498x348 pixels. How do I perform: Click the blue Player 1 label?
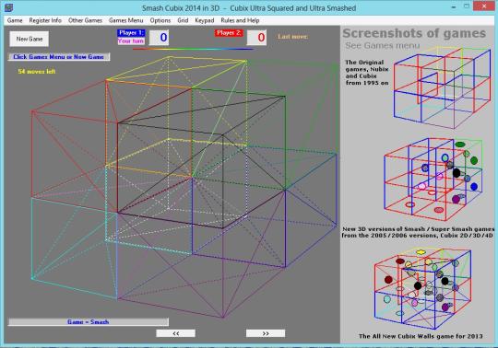[x=131, y=32]
